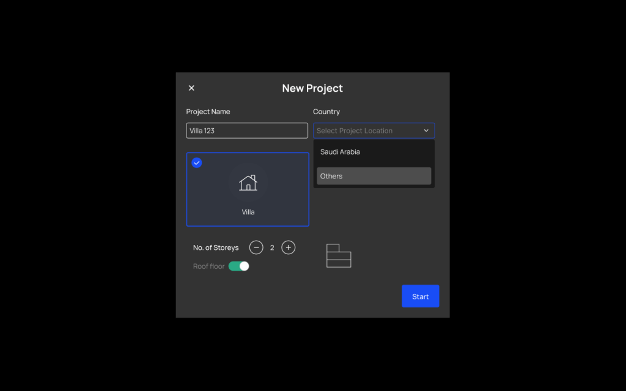626x391 pixels.
Task: Close the New Project dialog
Action: pyautogui.click(x=191, y=88)
